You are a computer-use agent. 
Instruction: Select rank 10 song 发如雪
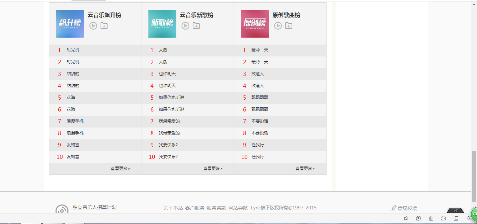pos(73,157)
